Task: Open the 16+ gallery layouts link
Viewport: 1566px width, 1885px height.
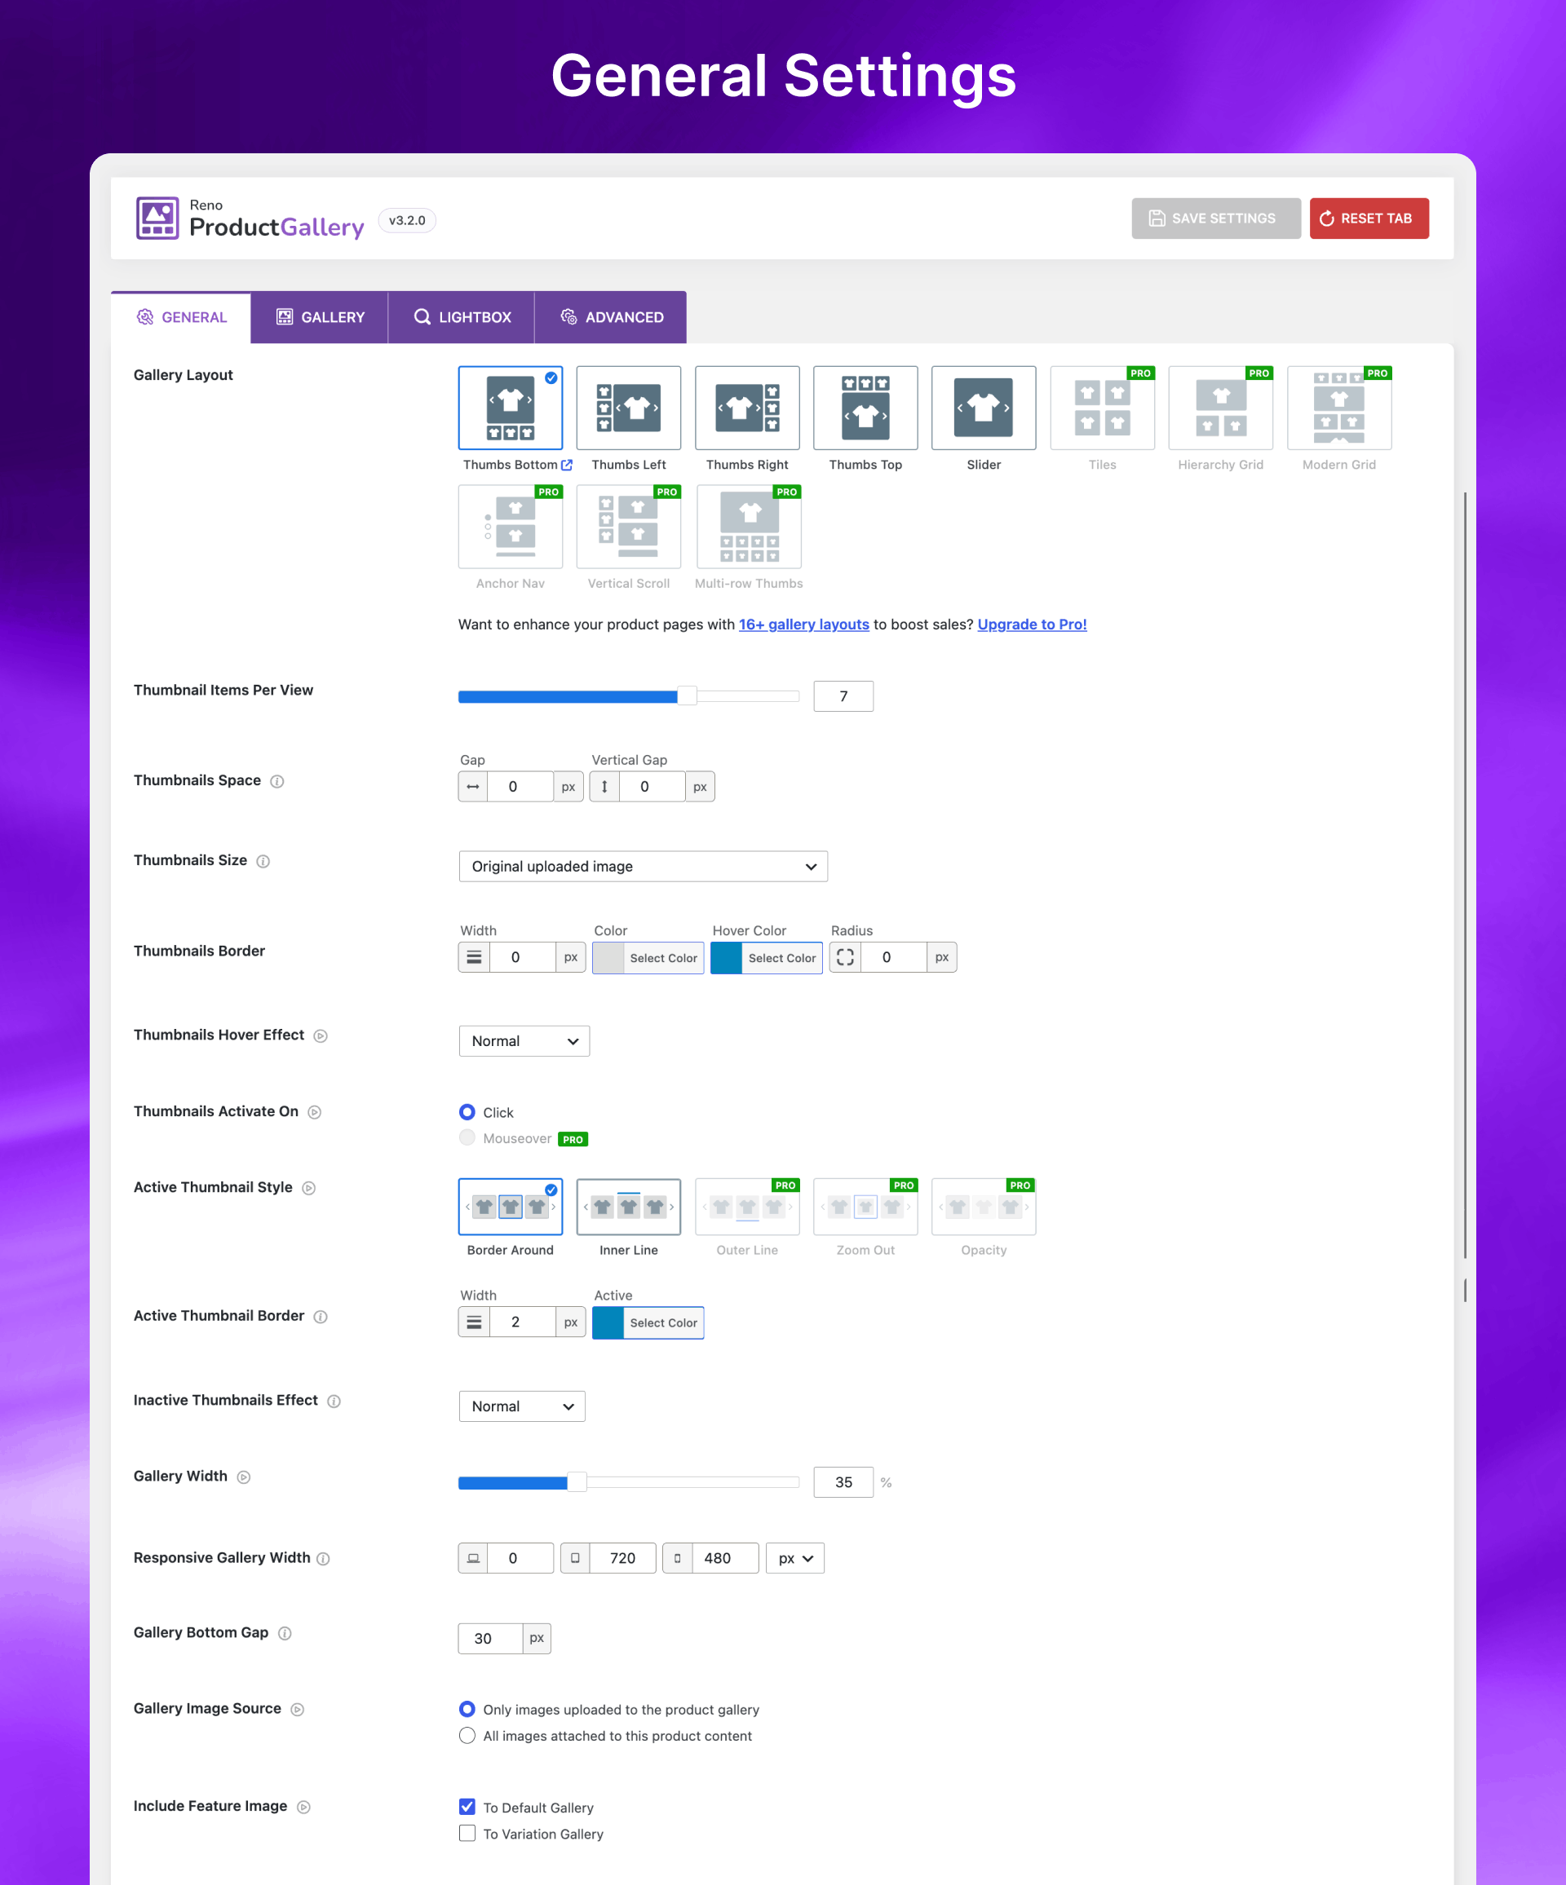Action: [x=803, y=625]
